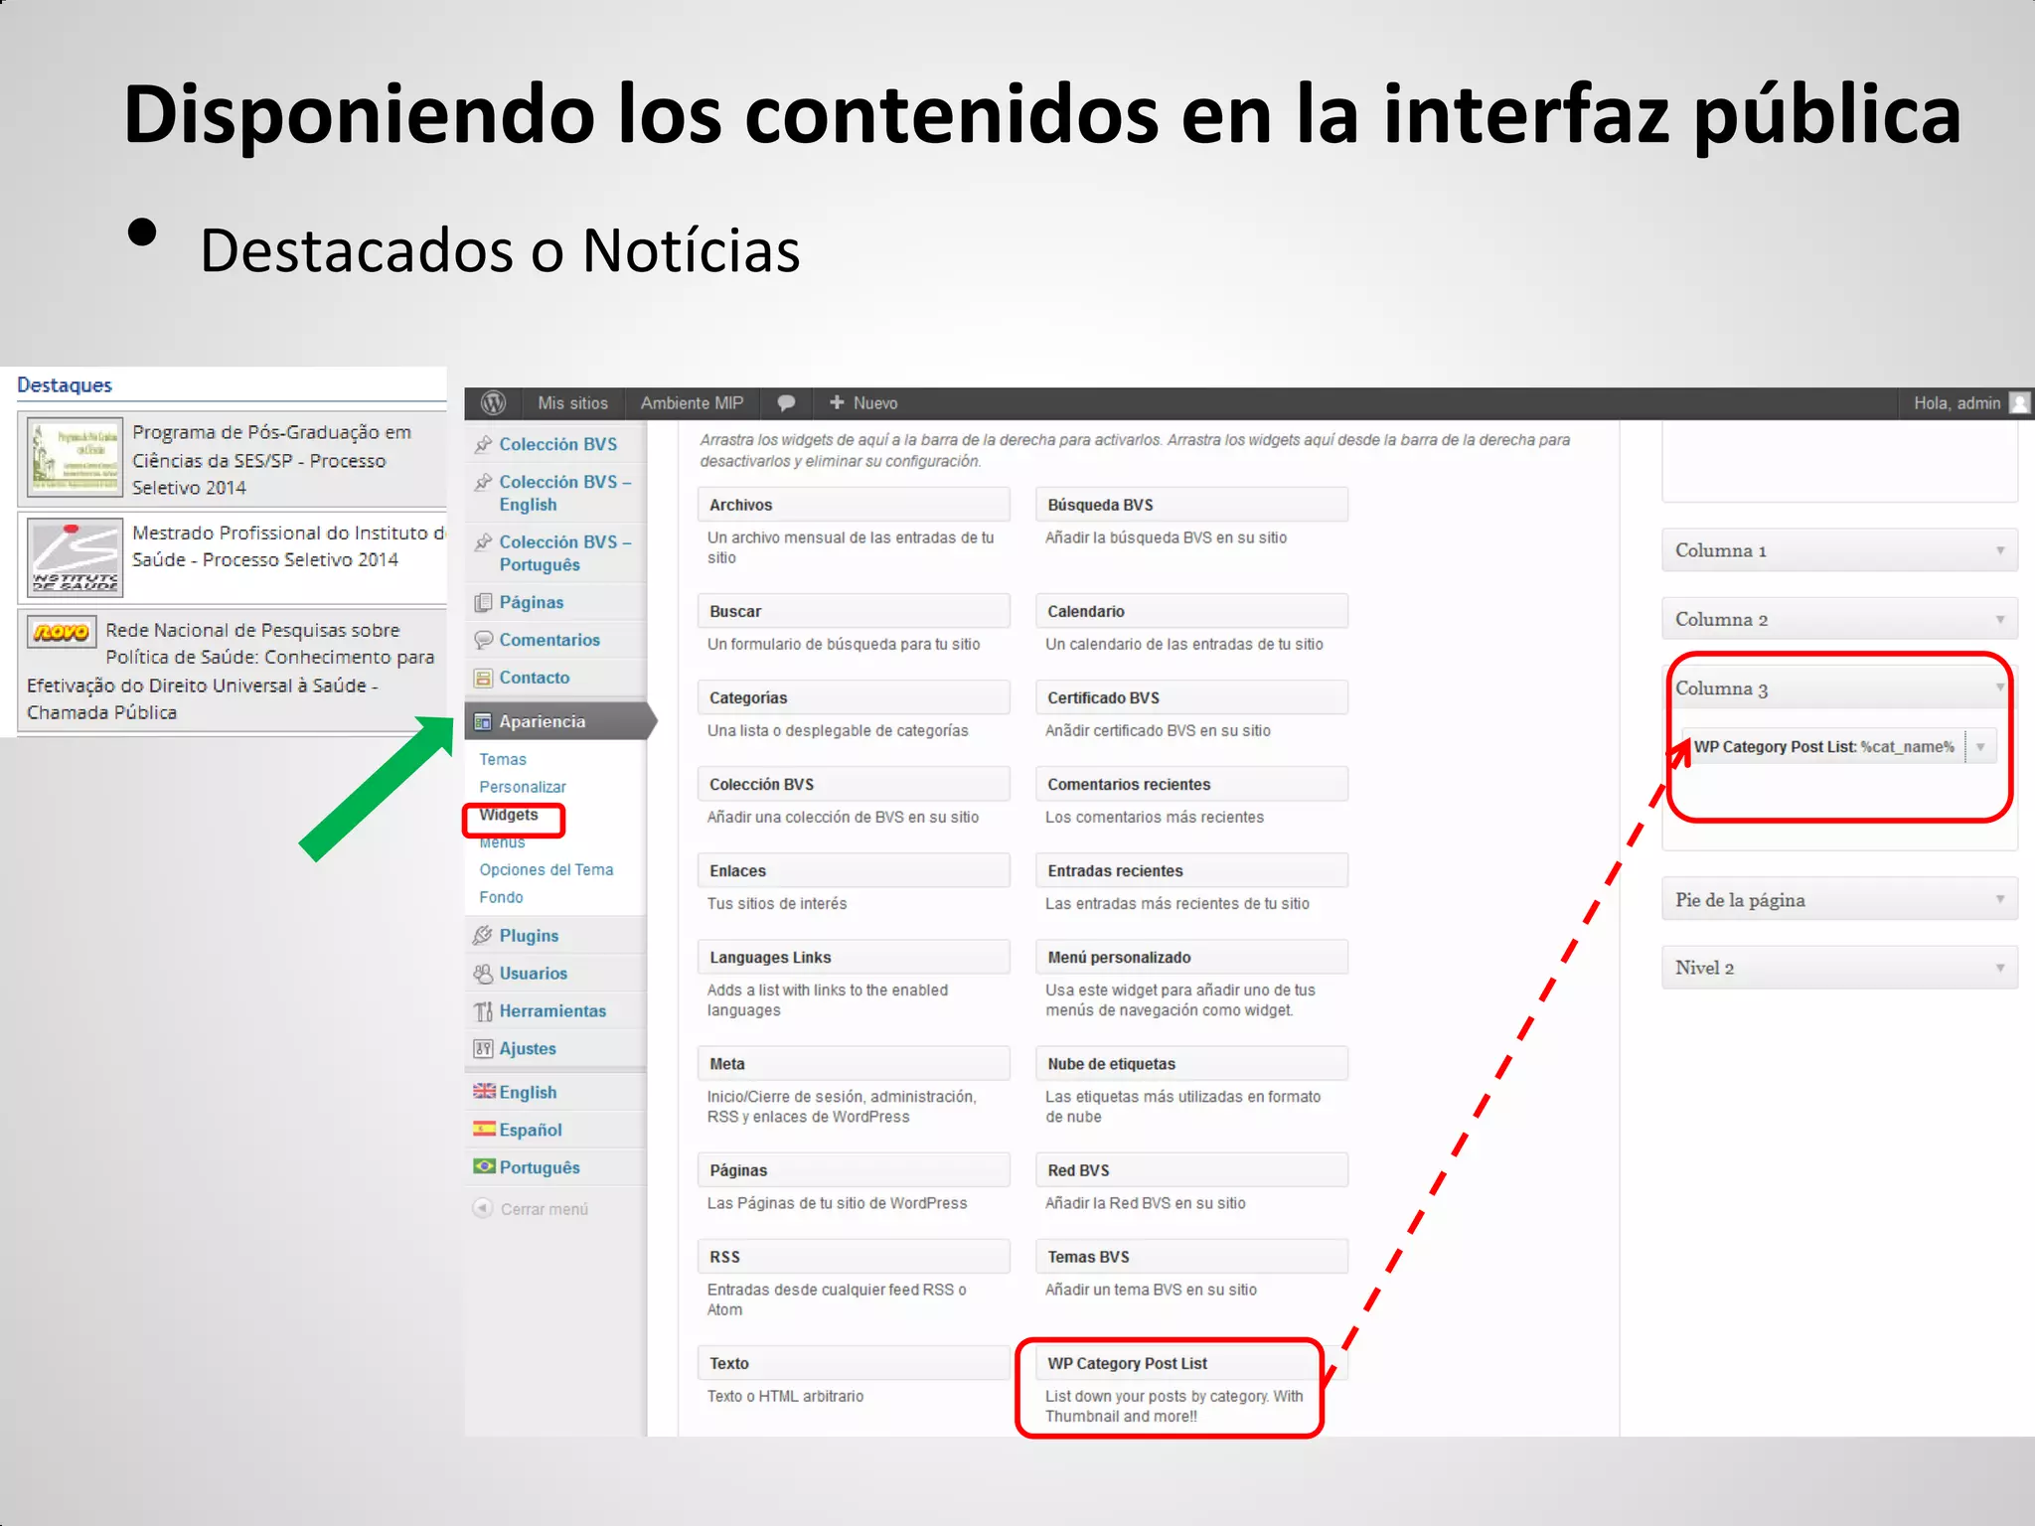The image size is (2035, 1526).
Task: Click the plus icon beside Nuevo
Action: click(x=837, y=402)
